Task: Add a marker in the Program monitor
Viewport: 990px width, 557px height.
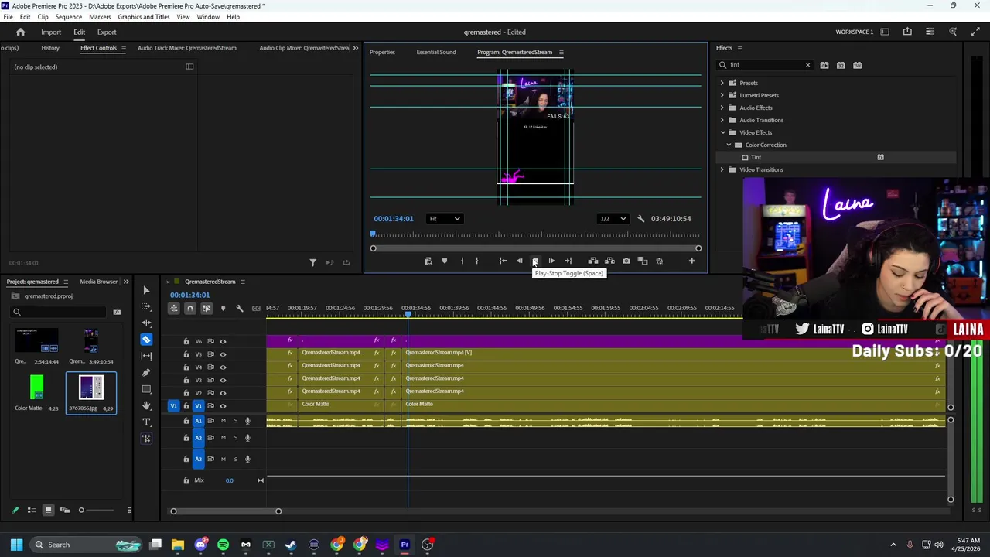Action: click(445, 261)
